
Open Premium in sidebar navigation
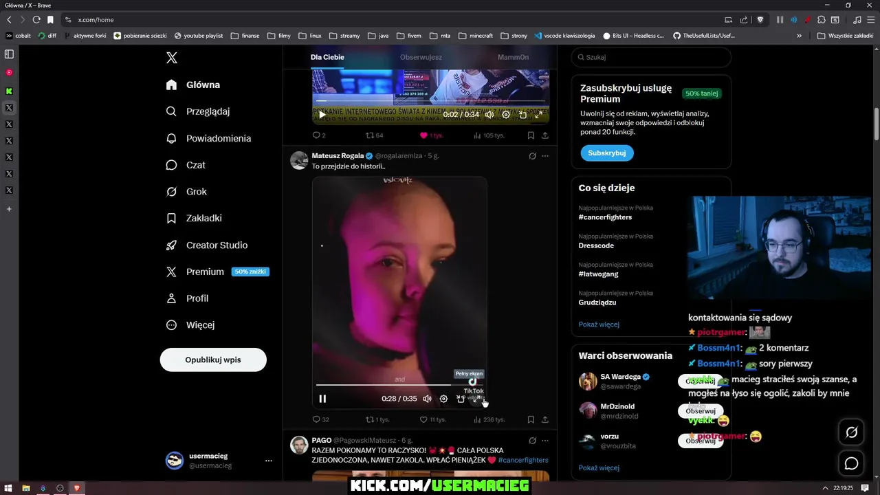point(217,272)
